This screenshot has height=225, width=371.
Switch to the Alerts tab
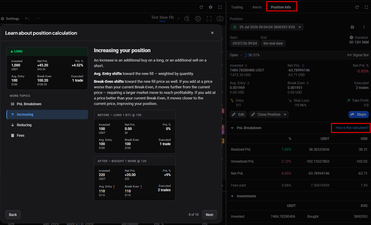(257, 7)
